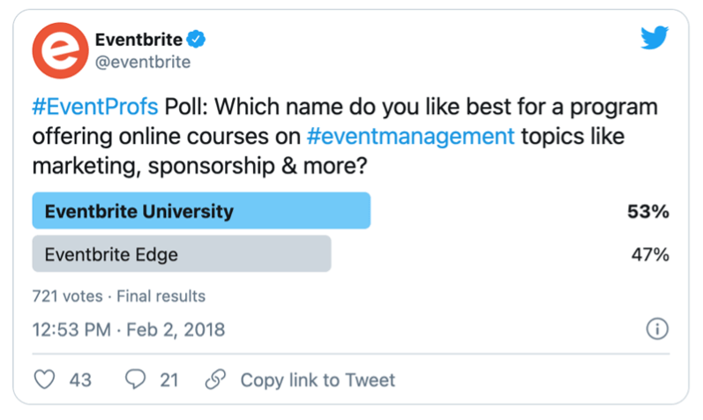This screenshot has width=703, height=420.
Task: Click the 43 likes count
Action: 80,380
